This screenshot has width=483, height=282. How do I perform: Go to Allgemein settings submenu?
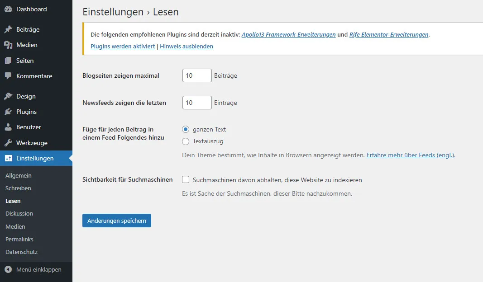tap(19, 176)
